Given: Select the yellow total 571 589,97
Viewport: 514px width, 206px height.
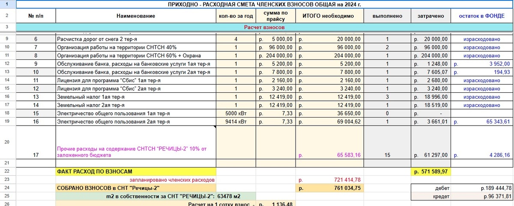Looking at the screenshot, I should [431, 171].
